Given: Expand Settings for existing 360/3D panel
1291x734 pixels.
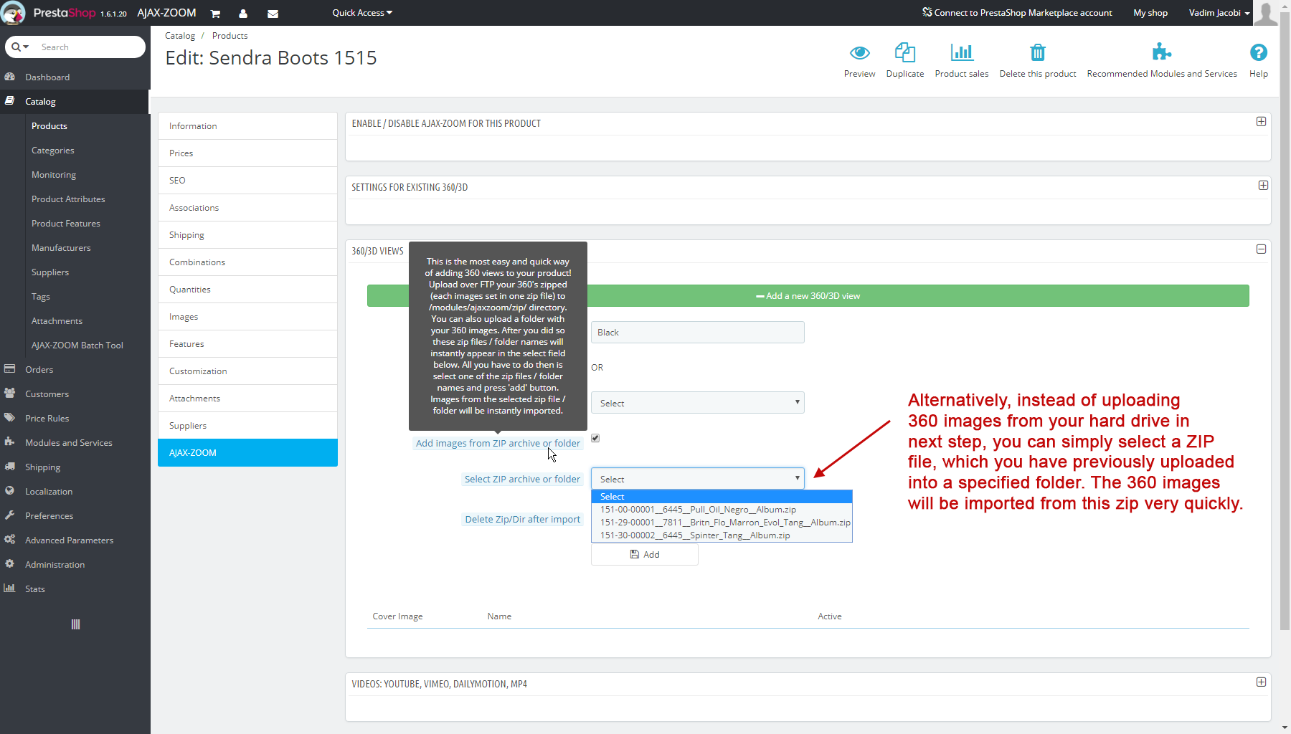Looking at the screenshot, I should pyautogui.click(x=1263, y=186).
